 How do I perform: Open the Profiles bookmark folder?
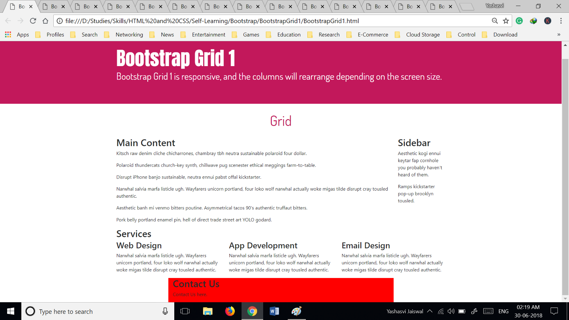(50, 34)
